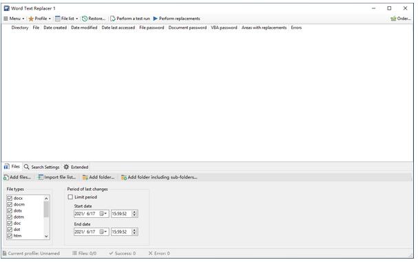Viewport: 418px width, 262px height.
Task: Toggle the docx file type checkbox
Action: point(10,199)
